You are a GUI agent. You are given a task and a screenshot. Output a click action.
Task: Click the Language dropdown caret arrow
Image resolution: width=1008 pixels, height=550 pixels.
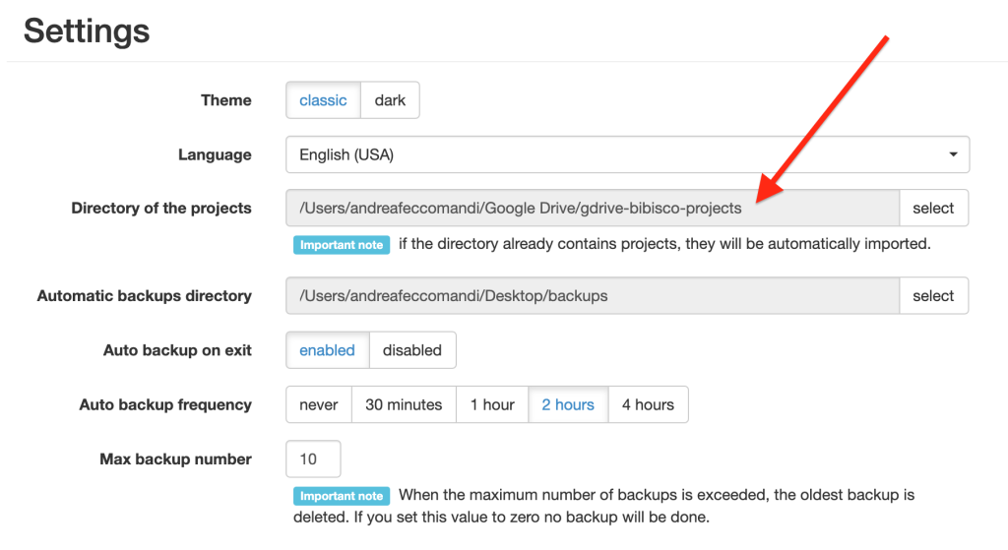click(x=953, y=154)
